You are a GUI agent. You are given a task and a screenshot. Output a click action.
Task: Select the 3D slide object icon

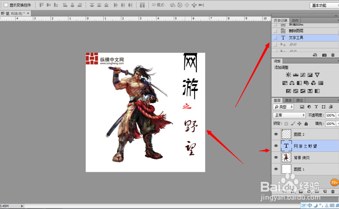194,5
